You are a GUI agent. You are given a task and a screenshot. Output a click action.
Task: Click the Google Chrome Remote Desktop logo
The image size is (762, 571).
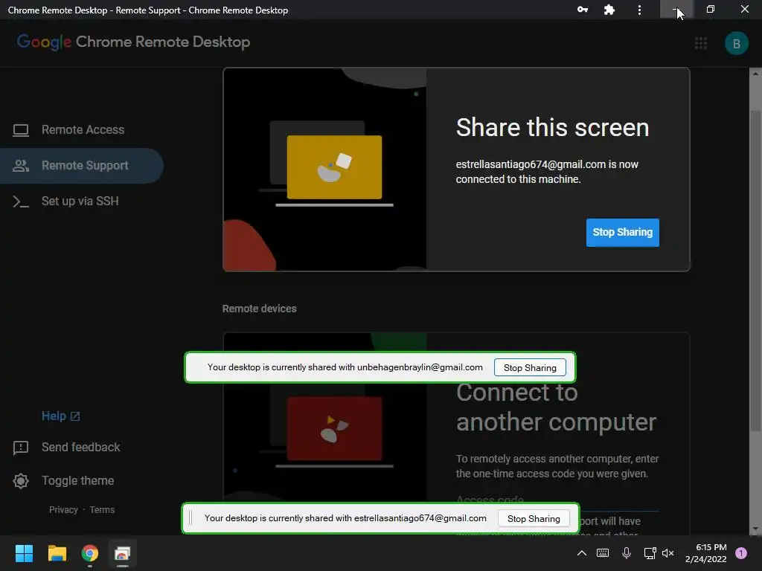coord(134,42)
